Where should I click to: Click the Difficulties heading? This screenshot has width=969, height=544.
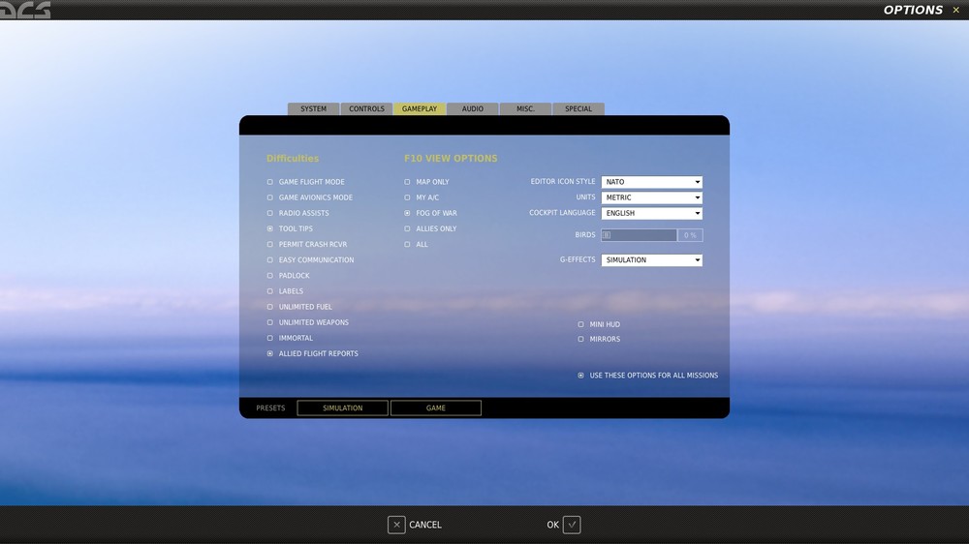pyautogui.click(x=293, y=159)
